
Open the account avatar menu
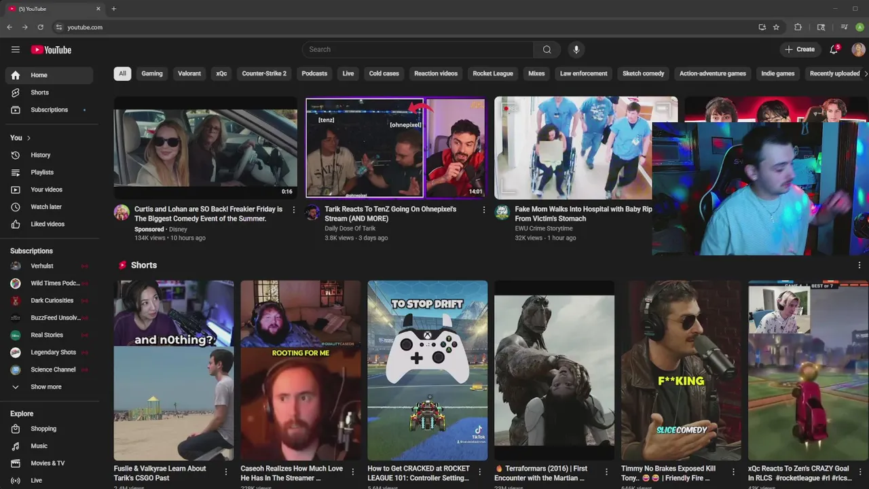[x=858, y=50]
